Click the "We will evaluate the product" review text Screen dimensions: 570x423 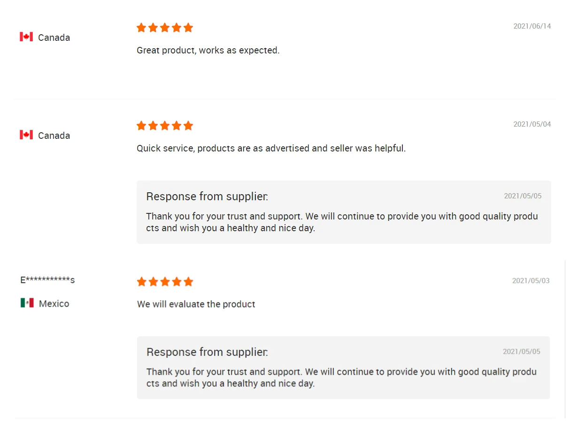coord(196,304)
